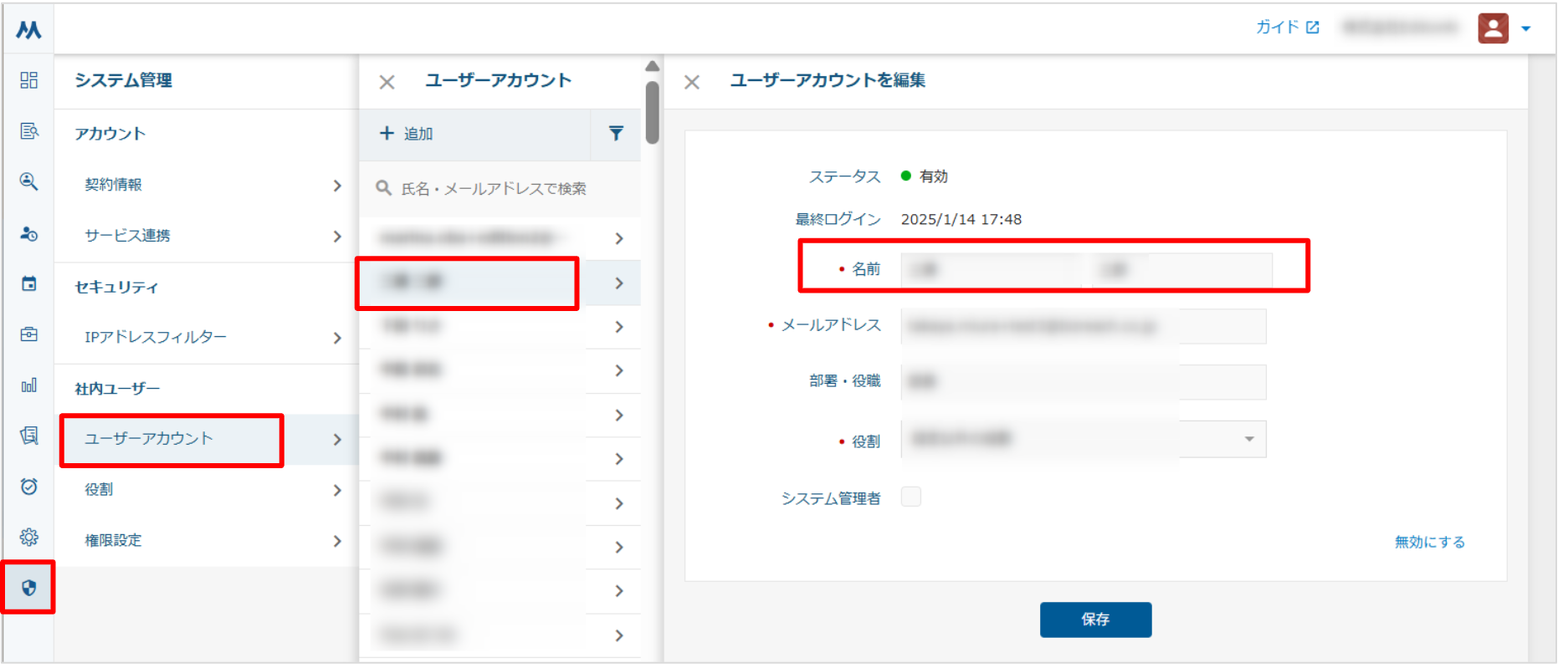Click the user list vertical scrollbar
The height and width of the screenshot is (668, 1563).
click(x=653, y=113)
